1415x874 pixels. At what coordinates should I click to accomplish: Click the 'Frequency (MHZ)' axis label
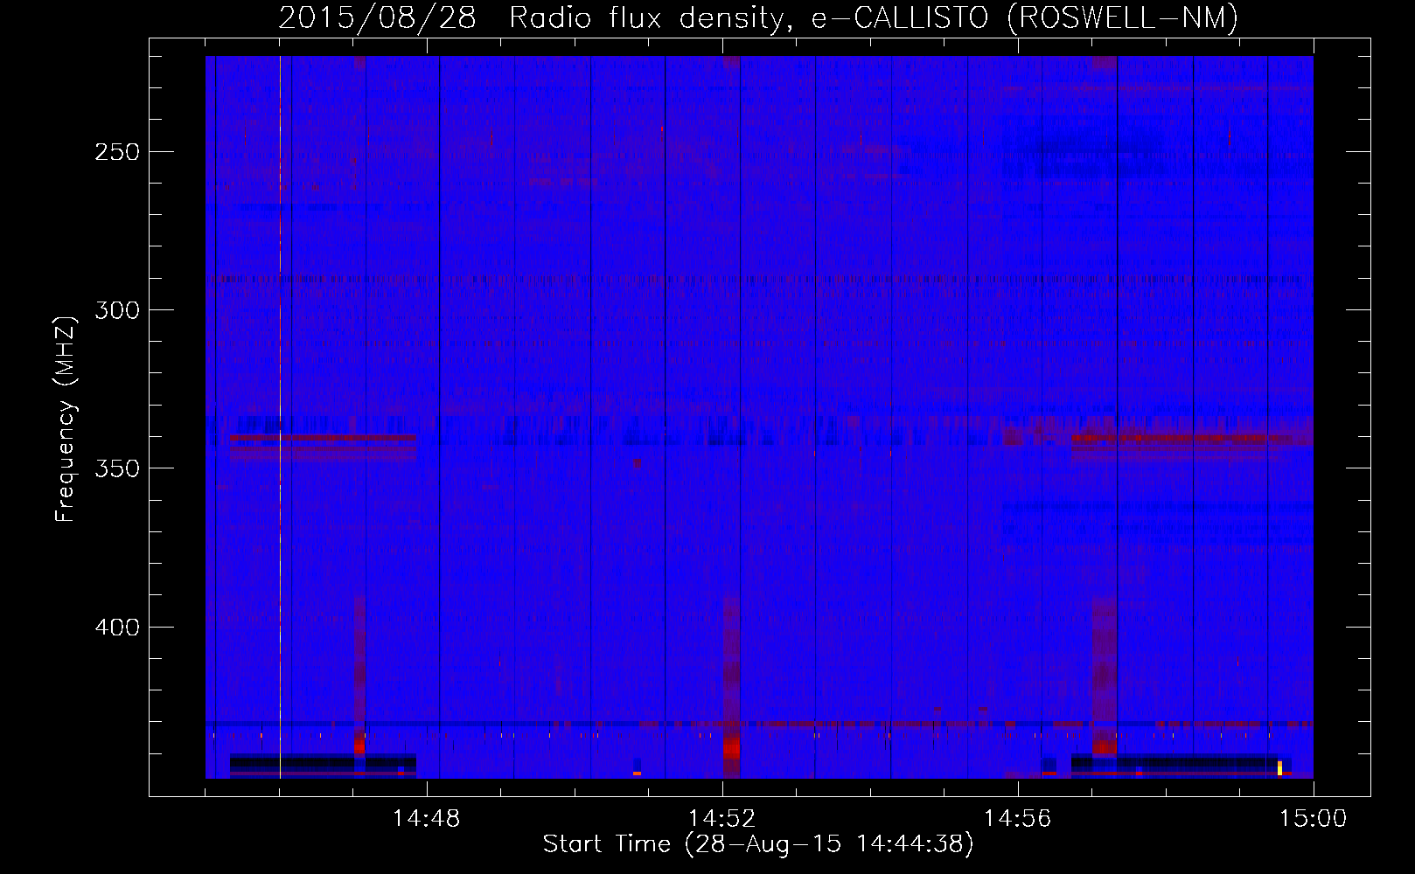[x=66, y=419]
